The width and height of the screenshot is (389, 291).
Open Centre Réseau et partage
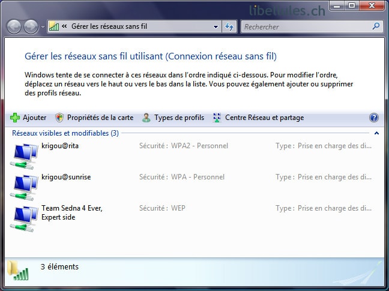(265, 118)
